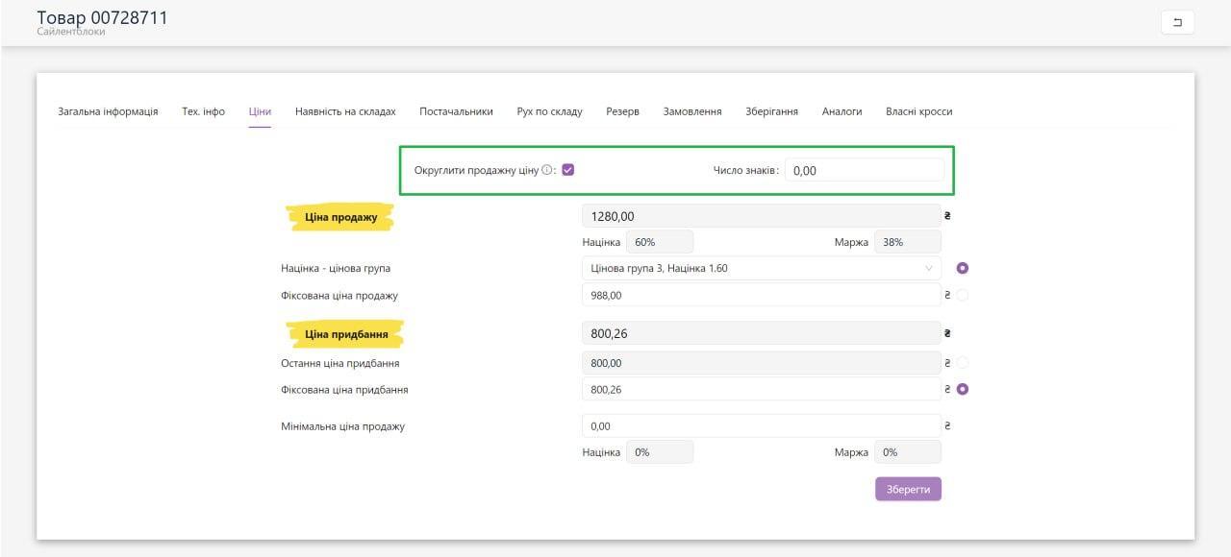Open the Тех. інфо tab
Screen dimensions: 1231x557
click(x=203, y=111)
